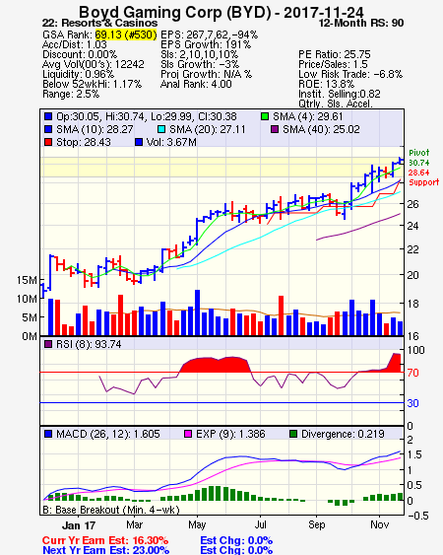Click the price axis label 26
Viewport: 443px width, 555px height.
pyautogui.click(x=412, y=204)
